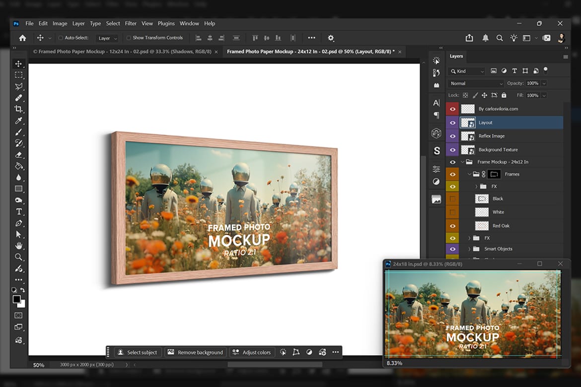Image resolution: width=581 pixels, height=387 pixels.
Task: Click the lock all padlock icon
Action: point(504,95)
